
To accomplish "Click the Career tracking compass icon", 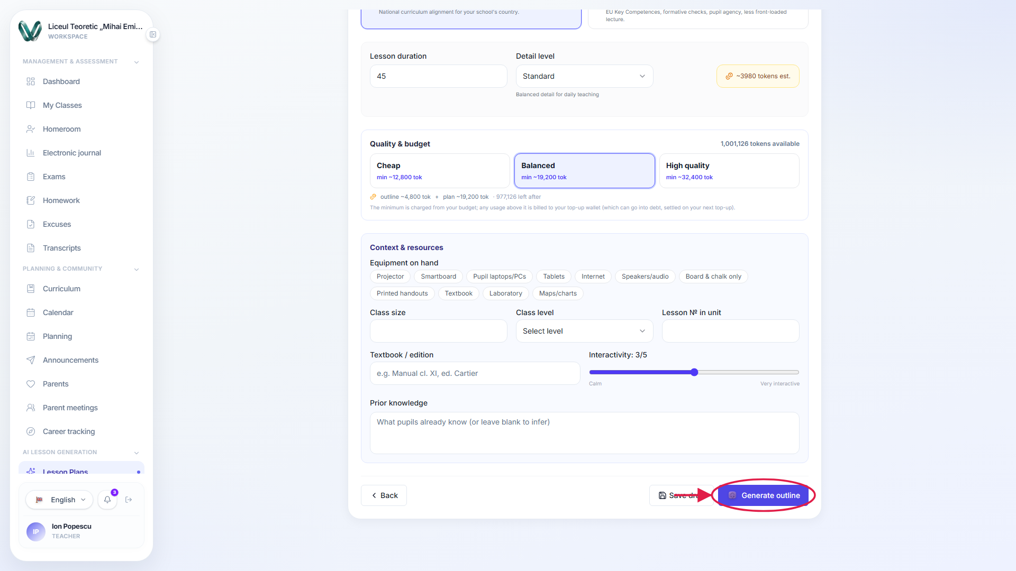I will click(31, 431).
